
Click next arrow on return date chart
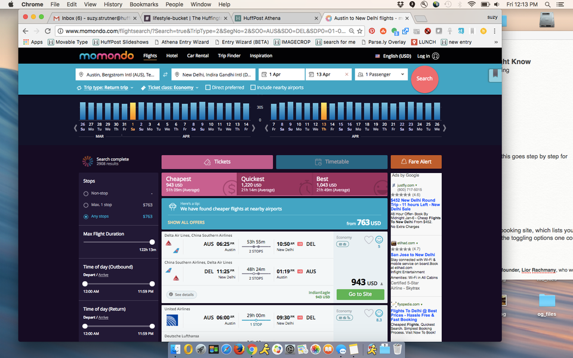tap(444, 128)
